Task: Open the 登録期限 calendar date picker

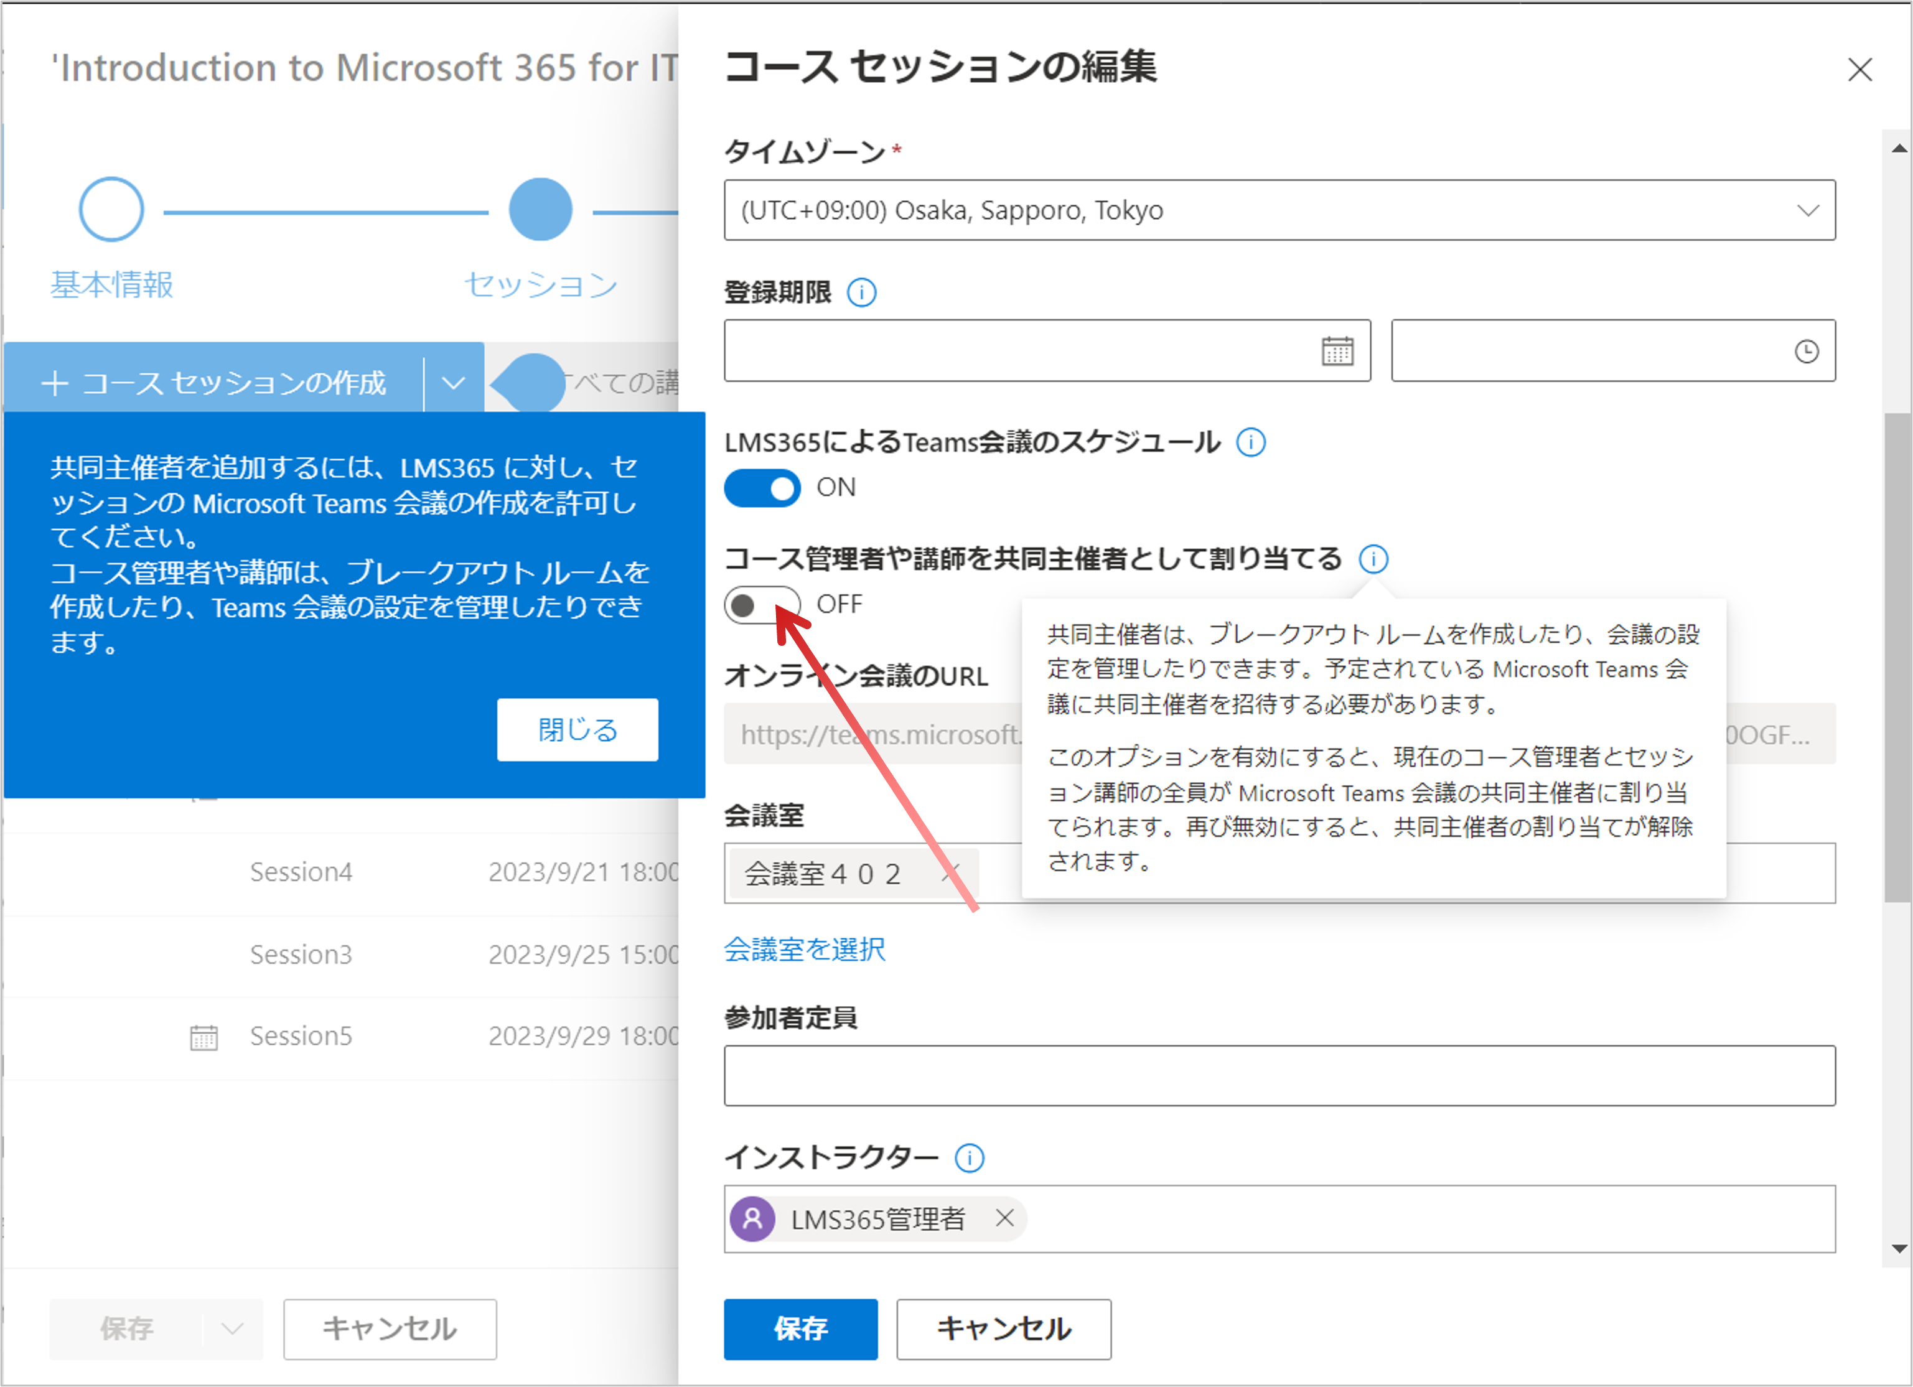Action: pos(1337,351)
